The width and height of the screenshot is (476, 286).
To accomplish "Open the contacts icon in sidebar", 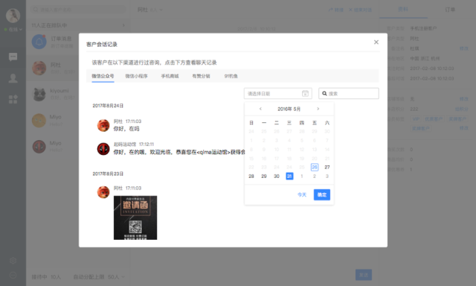I will click(x=13, y=78).
